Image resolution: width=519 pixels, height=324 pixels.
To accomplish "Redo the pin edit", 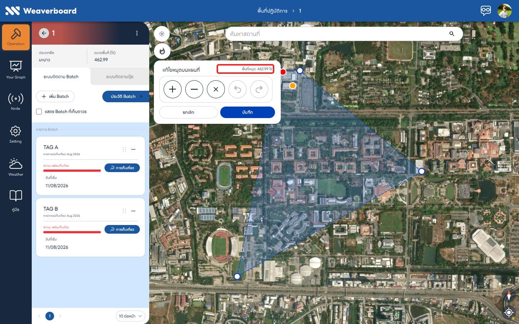I will click(259, 89).
